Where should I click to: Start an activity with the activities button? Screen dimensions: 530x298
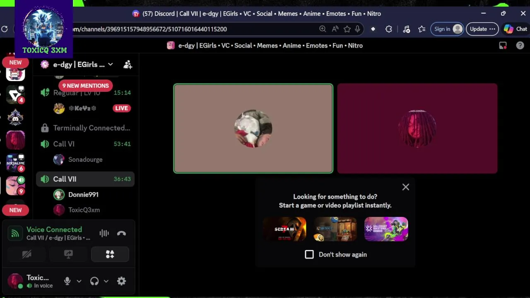tap(110, 254)
